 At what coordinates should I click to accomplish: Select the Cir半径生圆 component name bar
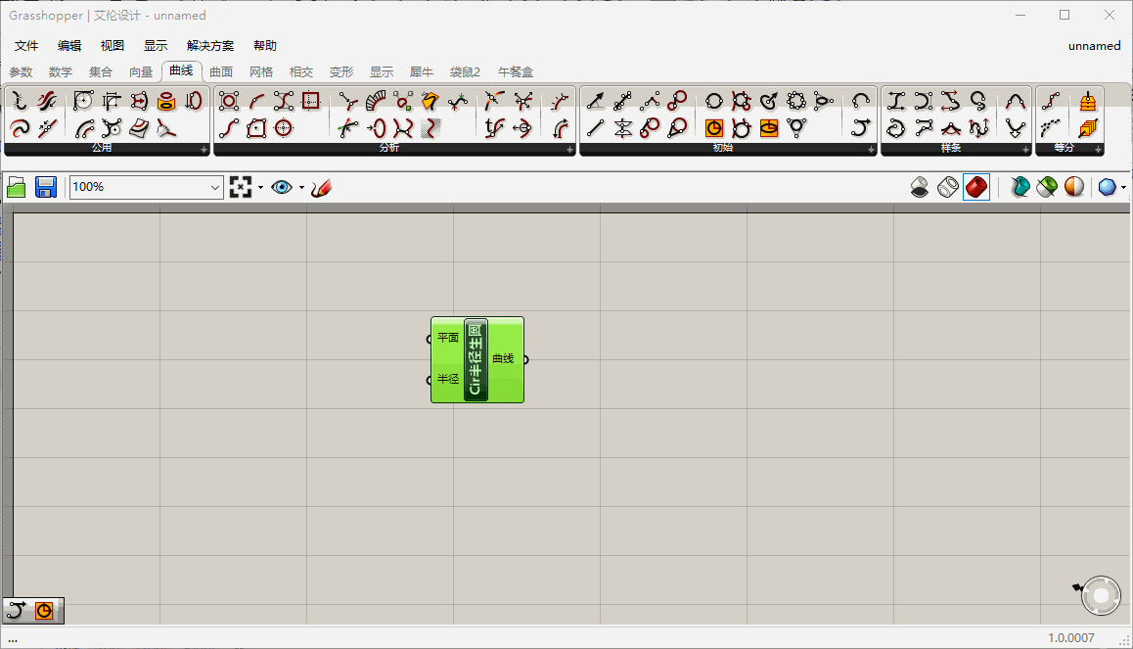476,360
